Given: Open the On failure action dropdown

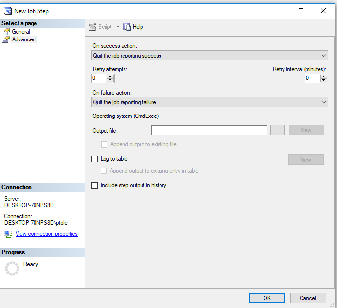Looking at the screenshot, I should coord(210,102).
